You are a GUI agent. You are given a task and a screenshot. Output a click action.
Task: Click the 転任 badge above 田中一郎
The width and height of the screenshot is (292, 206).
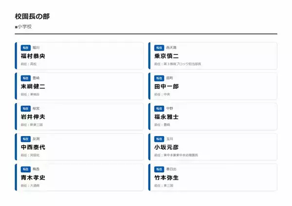(x=159, y=78)
